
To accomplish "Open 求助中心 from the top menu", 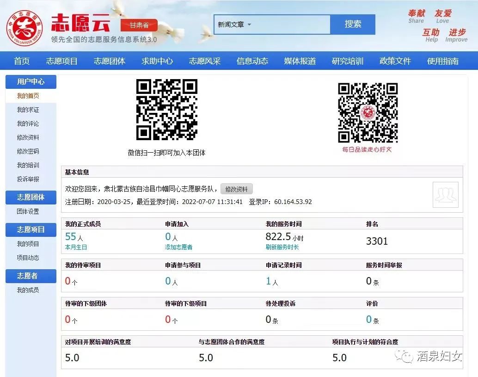I will 157,61.
